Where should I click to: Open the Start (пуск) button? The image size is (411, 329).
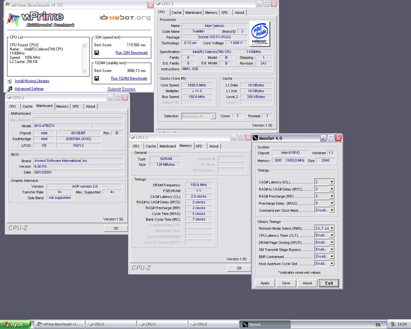[15, 324]
